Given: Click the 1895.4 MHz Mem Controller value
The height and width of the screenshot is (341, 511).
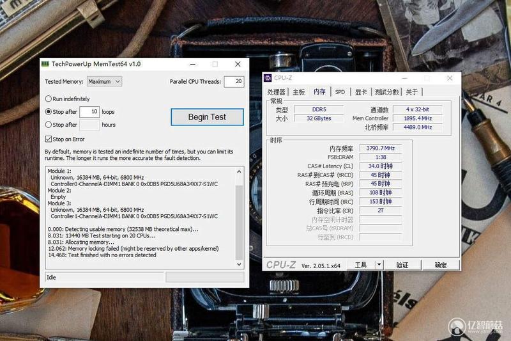Looking at the screenshot, I should click(418, 118).
